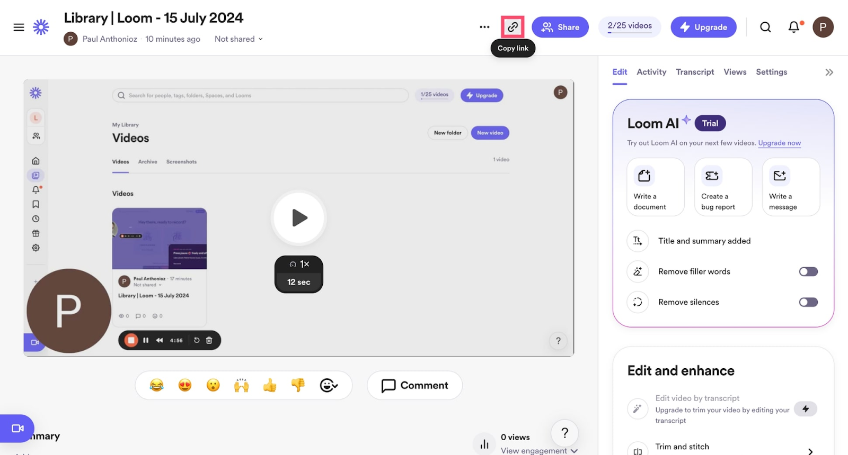The image size is (848, 455).
Task: React with the heart eyes emoji
Action: tap(185, 385)
